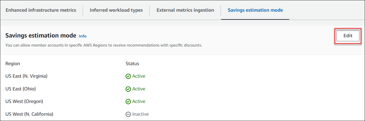365x121 pixels.
Task: Select the US East (N. Virginia) region name
Action: (26, 76)
